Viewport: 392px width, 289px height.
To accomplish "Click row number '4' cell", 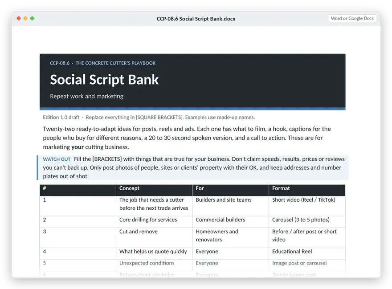I will (x=78, y=253).
